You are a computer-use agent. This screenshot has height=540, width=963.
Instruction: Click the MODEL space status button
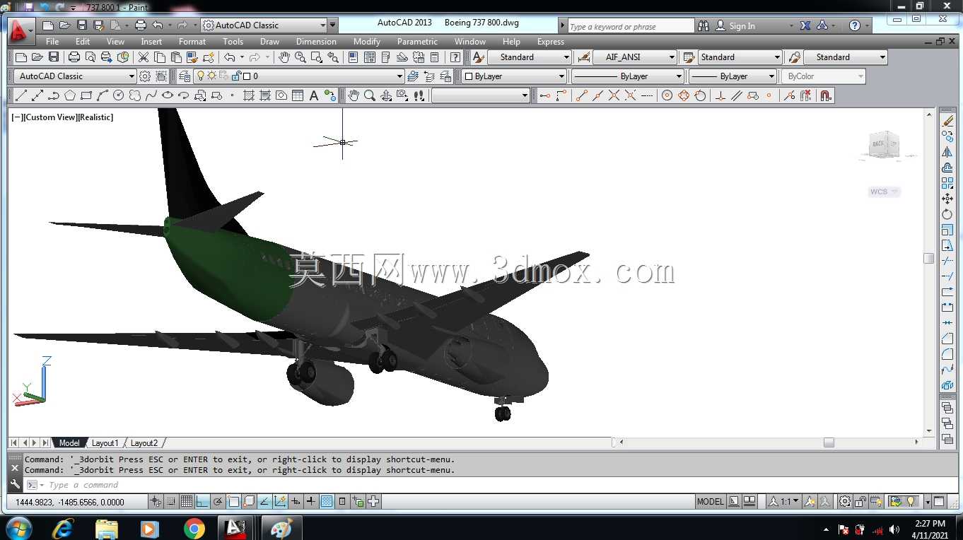point(710,502)
